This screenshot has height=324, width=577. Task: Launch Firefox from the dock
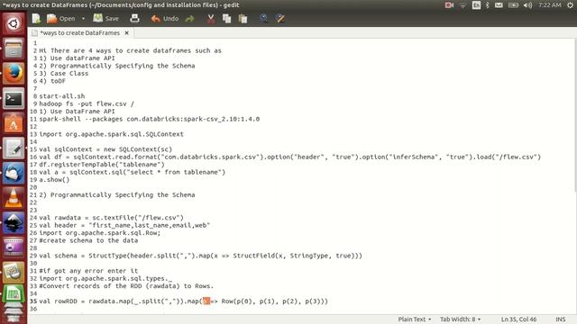14,74
